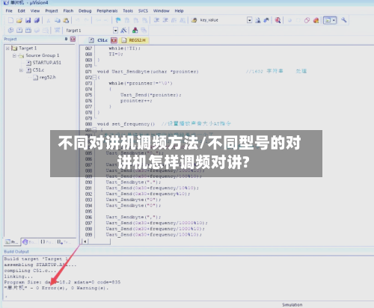This screenshot has width=374, height=308.
Task: Select reg52.h in project tree
Action: pos(48,78)
